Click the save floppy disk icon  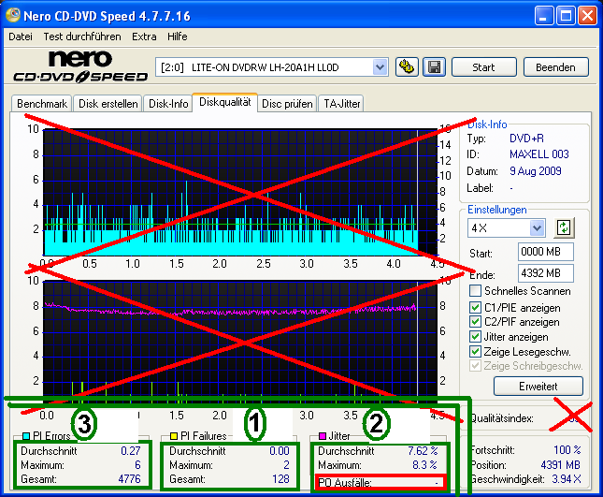point(434,67)
